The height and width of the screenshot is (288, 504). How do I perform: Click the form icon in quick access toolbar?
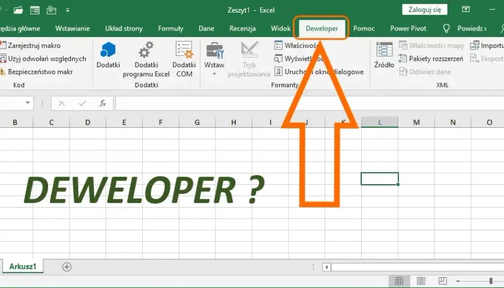pos(35,10)
